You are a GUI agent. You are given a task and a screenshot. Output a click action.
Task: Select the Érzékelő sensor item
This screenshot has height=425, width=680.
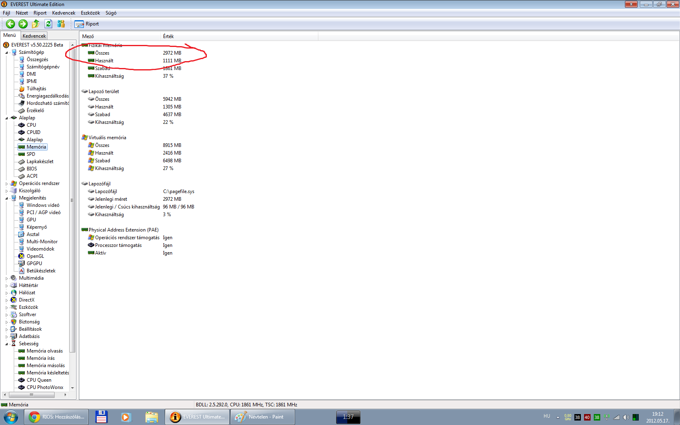[35, 110]
